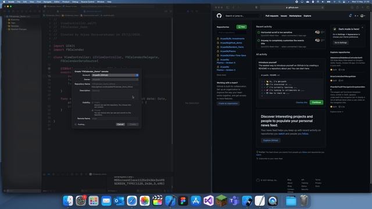Open TextEdit from the Dock

click(x=260, y=201)
